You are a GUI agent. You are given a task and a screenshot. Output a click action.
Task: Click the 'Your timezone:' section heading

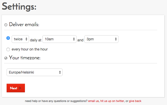point(25,58)
